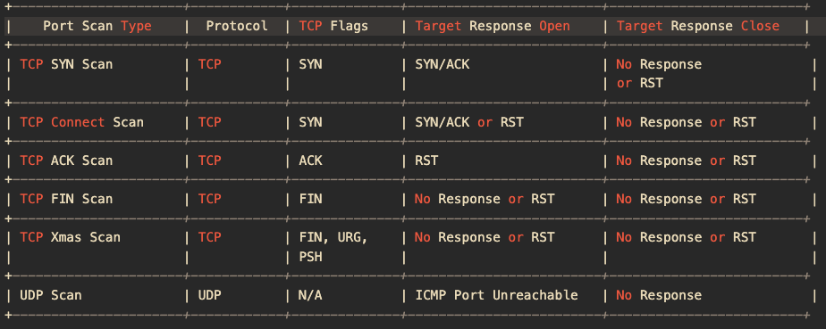
Task: Click the 'Port Scan Type' column header
Action: (x=97, y=26)
